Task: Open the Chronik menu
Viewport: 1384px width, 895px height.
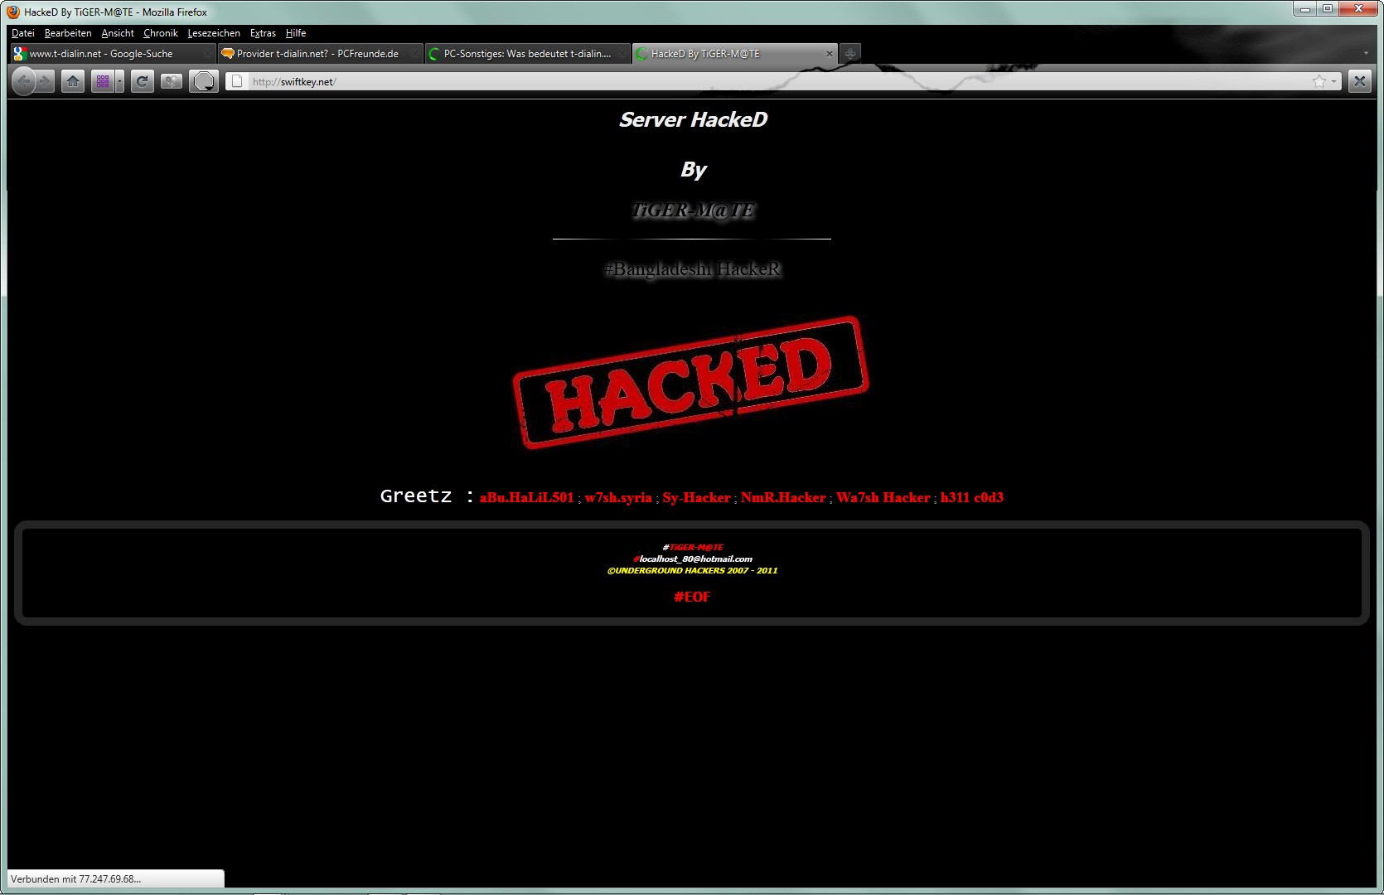Action: tap(161, 33)
